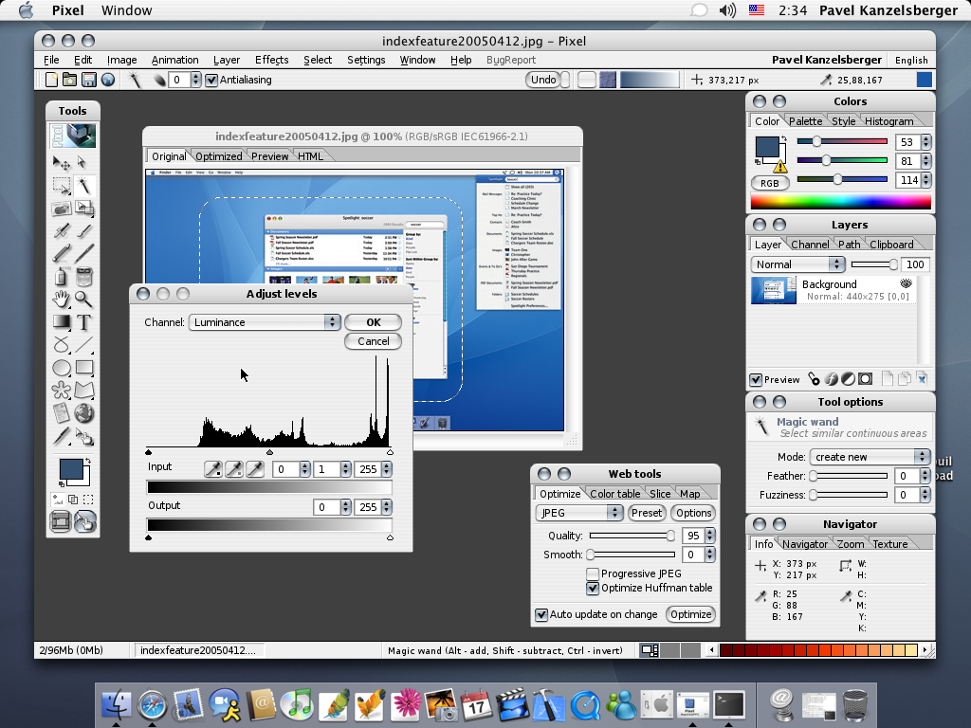Switch to the Histogram tab
The image size is (971, 728).
(889, 121)
